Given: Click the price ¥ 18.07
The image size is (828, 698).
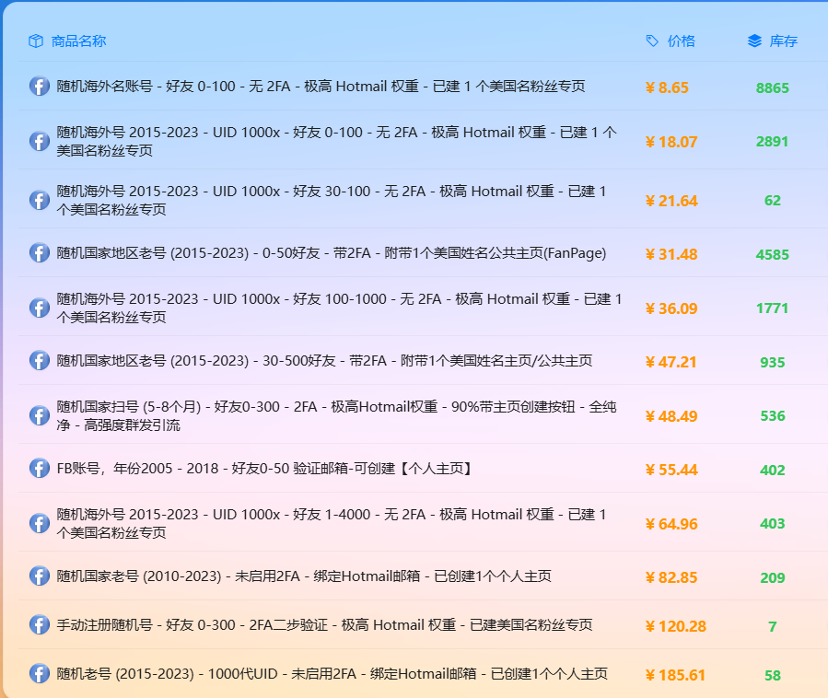Looking at the screenshot, I should pos(671,142).
